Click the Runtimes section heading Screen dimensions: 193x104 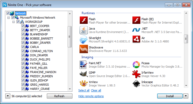(88, 13)
